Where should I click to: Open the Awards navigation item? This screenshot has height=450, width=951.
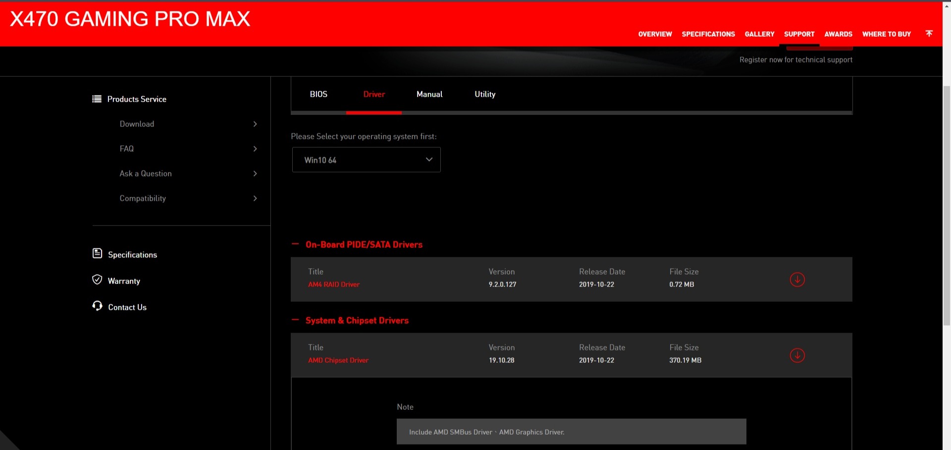(838, 34)
